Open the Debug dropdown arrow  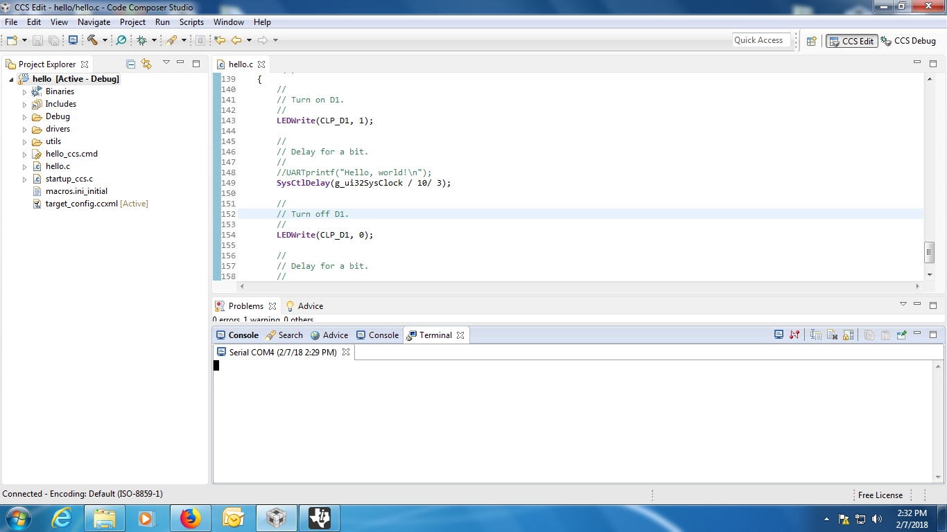(154, 40)
